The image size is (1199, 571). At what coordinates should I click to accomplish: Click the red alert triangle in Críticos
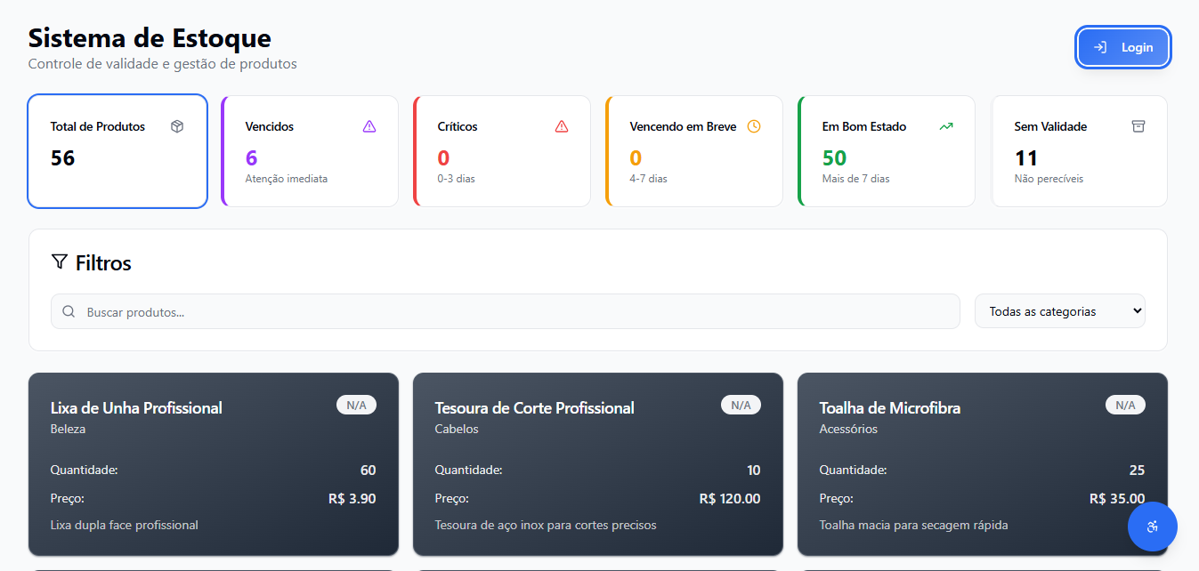pyautogui.click(x=562, y=126)
